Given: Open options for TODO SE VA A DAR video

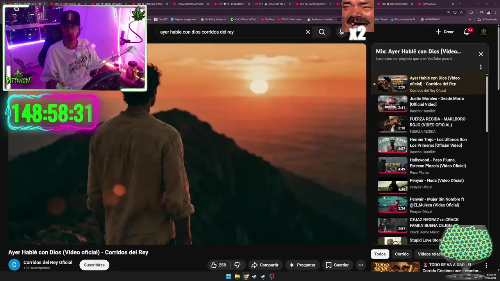Looking at the screenshot, I should tap(486, 265).
